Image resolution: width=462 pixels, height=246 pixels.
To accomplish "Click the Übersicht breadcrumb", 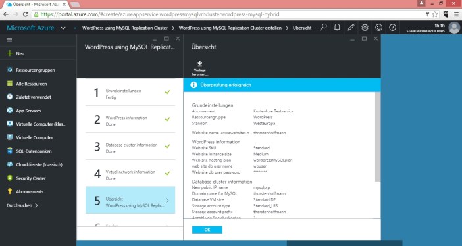I will click(x=302, y=28).
